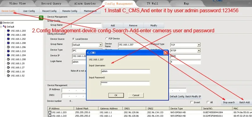Click camera icon for 192.168.1.20 in tree

(x=9, y=63)
